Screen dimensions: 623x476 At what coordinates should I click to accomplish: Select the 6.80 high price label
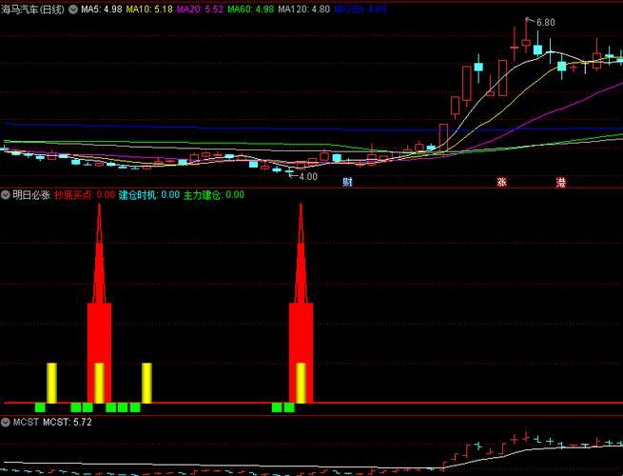(545, 22)
